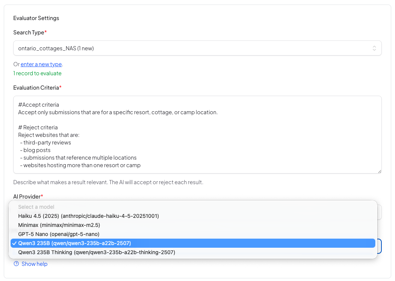Select the checked Qwen3 235B option
This screenshot has width=395, height=281.
(193, 243)
